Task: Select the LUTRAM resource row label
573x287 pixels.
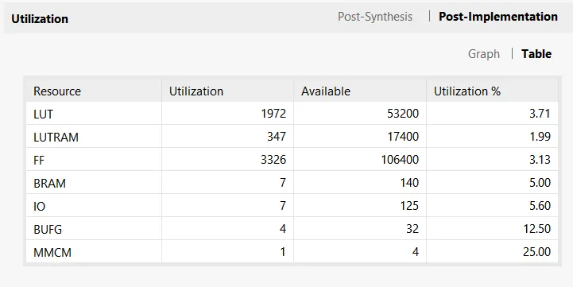Action: 56,137
